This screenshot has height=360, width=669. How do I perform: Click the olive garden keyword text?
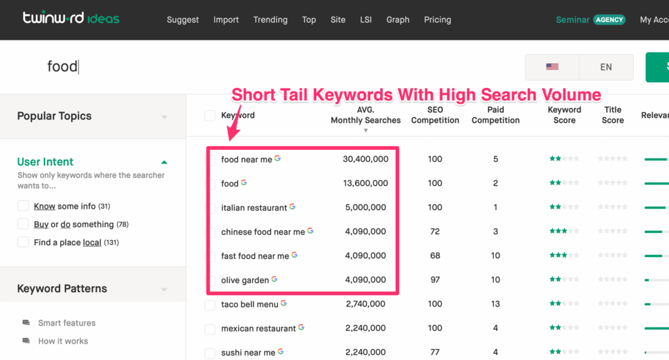[245, 280]
